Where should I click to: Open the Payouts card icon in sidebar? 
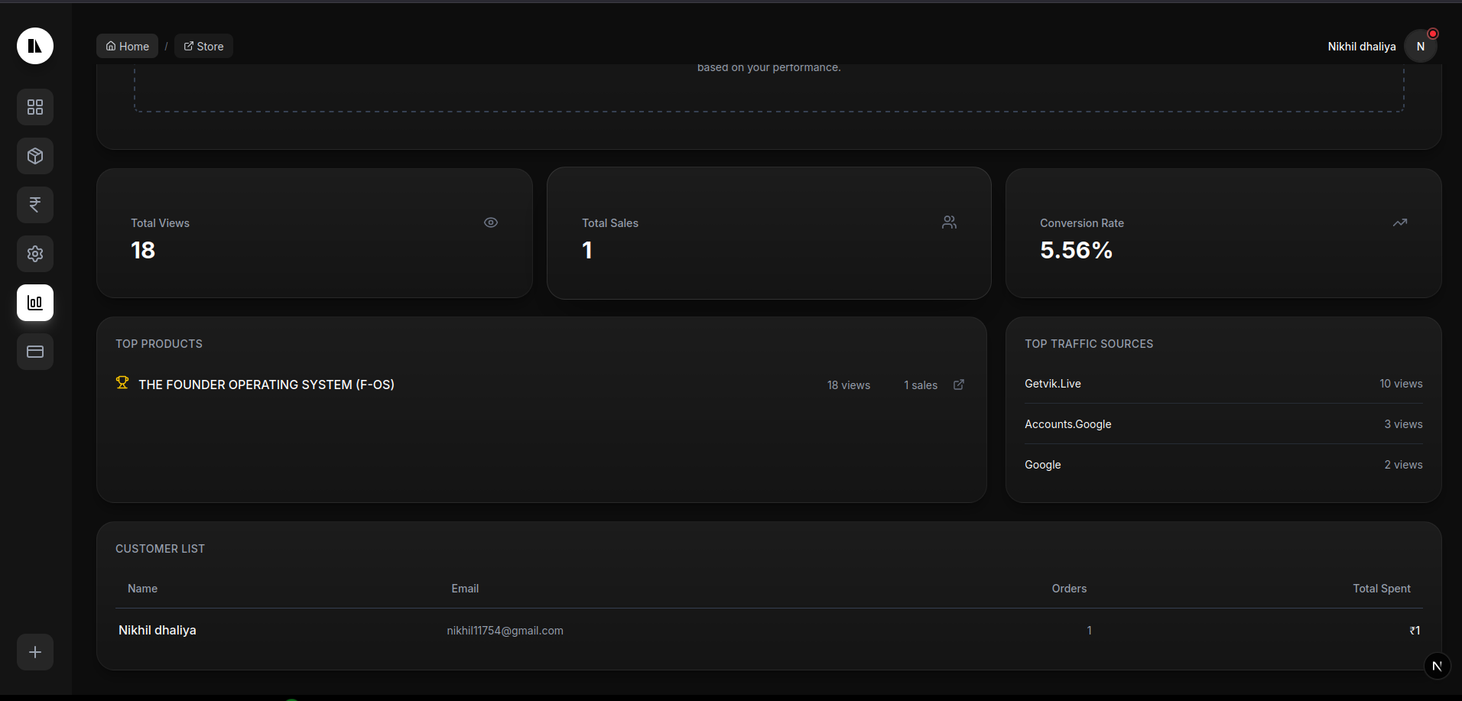point(34,352)
